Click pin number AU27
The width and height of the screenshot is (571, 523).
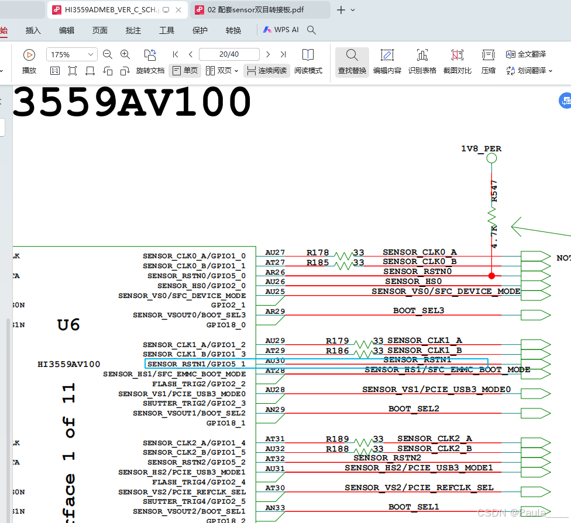(x=275, y=252)
